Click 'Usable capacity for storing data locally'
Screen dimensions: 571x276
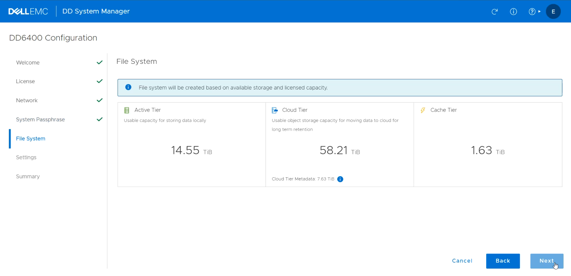(x=165, y=121)
